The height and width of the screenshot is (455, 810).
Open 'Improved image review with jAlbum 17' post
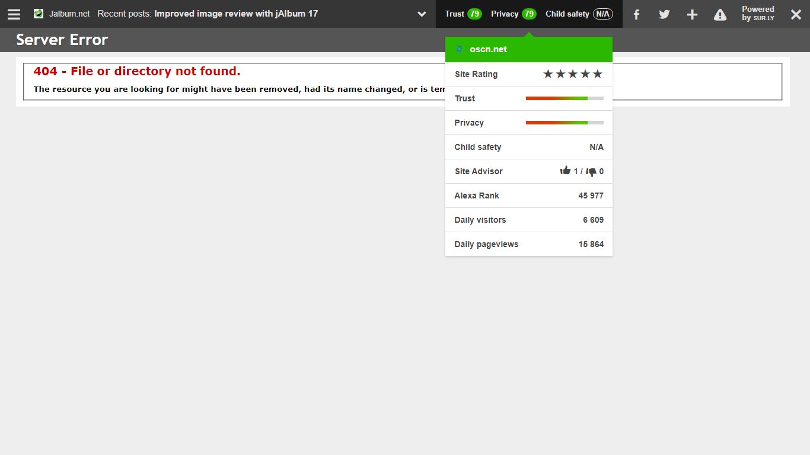tap(236, 14)
